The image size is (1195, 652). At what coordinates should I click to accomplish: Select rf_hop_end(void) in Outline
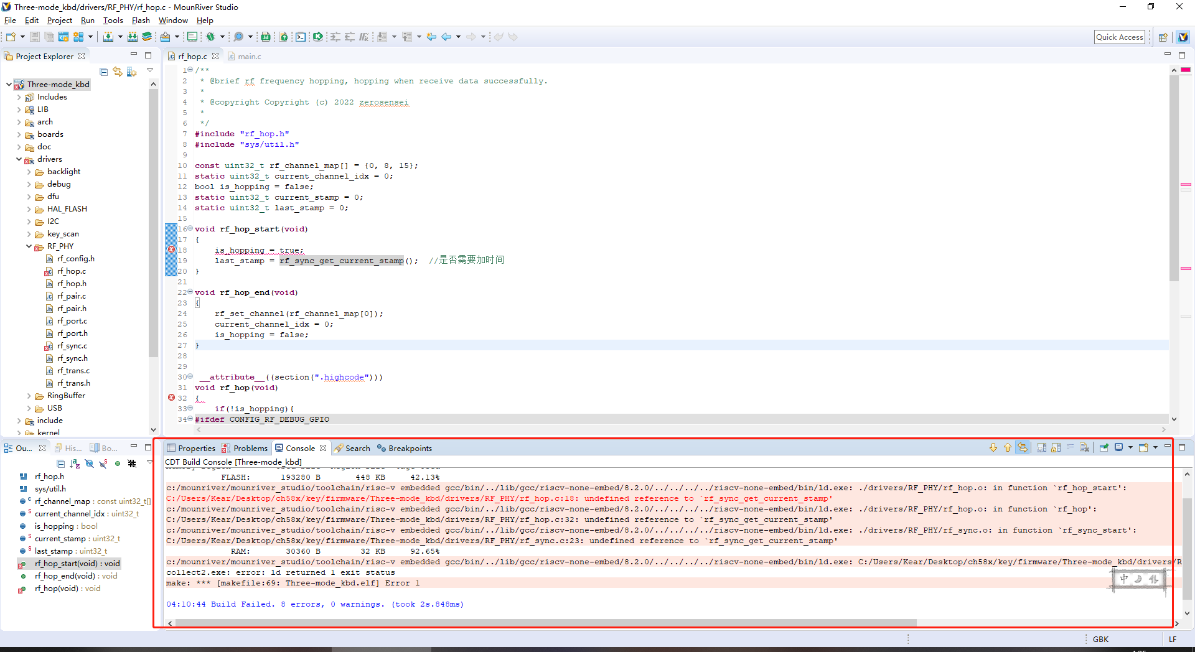(76, 576)
